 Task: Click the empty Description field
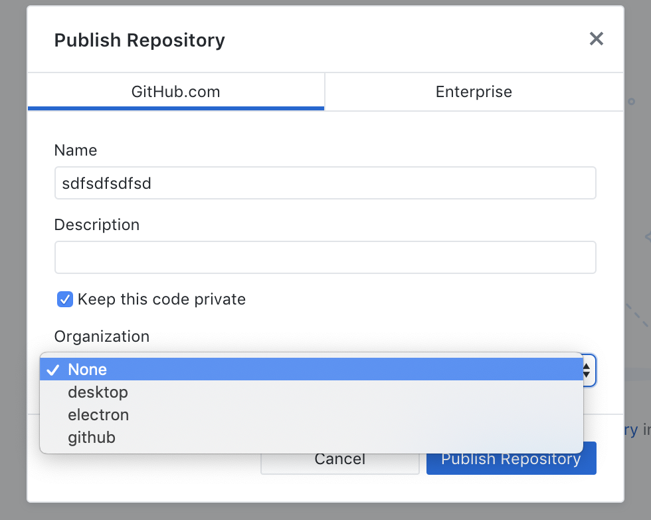325,257
